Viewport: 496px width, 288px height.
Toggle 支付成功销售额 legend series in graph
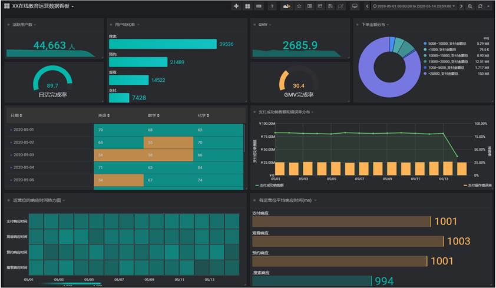click(270, 185)
